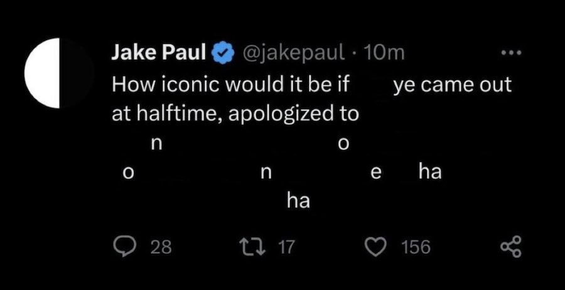This screenshot has height=290, width=565.
Task: Open the Jake Paul display name
Action: [x=159, y=54]
